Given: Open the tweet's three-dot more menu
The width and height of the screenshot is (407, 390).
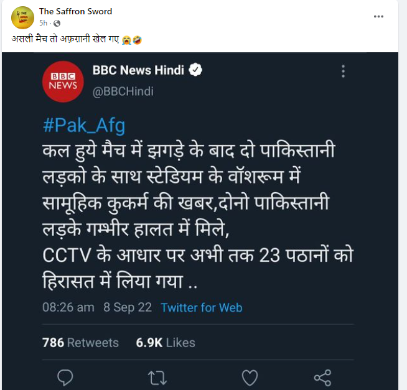Looking at the screenshot, I should pyautogui.click(x=343, y=72).
